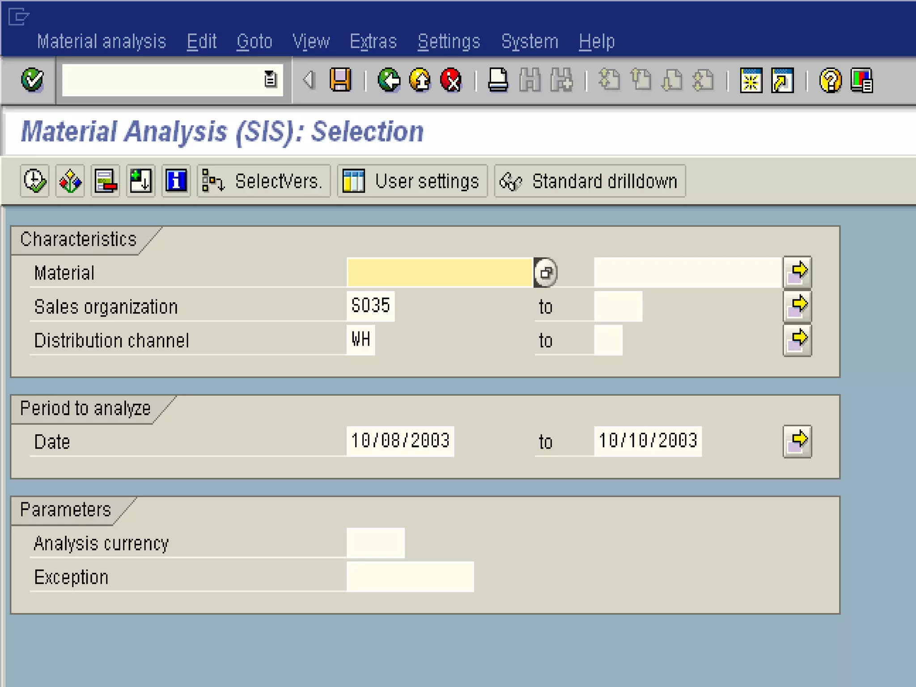Click the yellow Exit up-arrow icon
This screenshot has width=916, height=687.
(x=420, y=81)
